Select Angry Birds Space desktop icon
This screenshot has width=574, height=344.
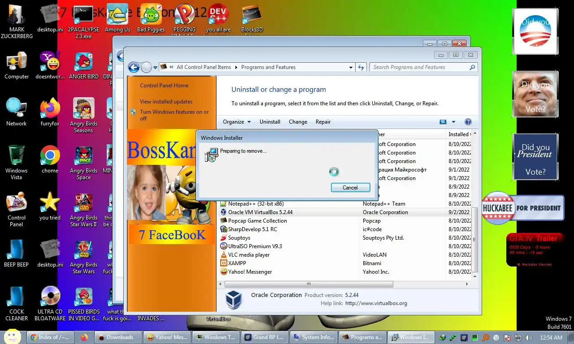pyautogui.click(x=83, y=163)
